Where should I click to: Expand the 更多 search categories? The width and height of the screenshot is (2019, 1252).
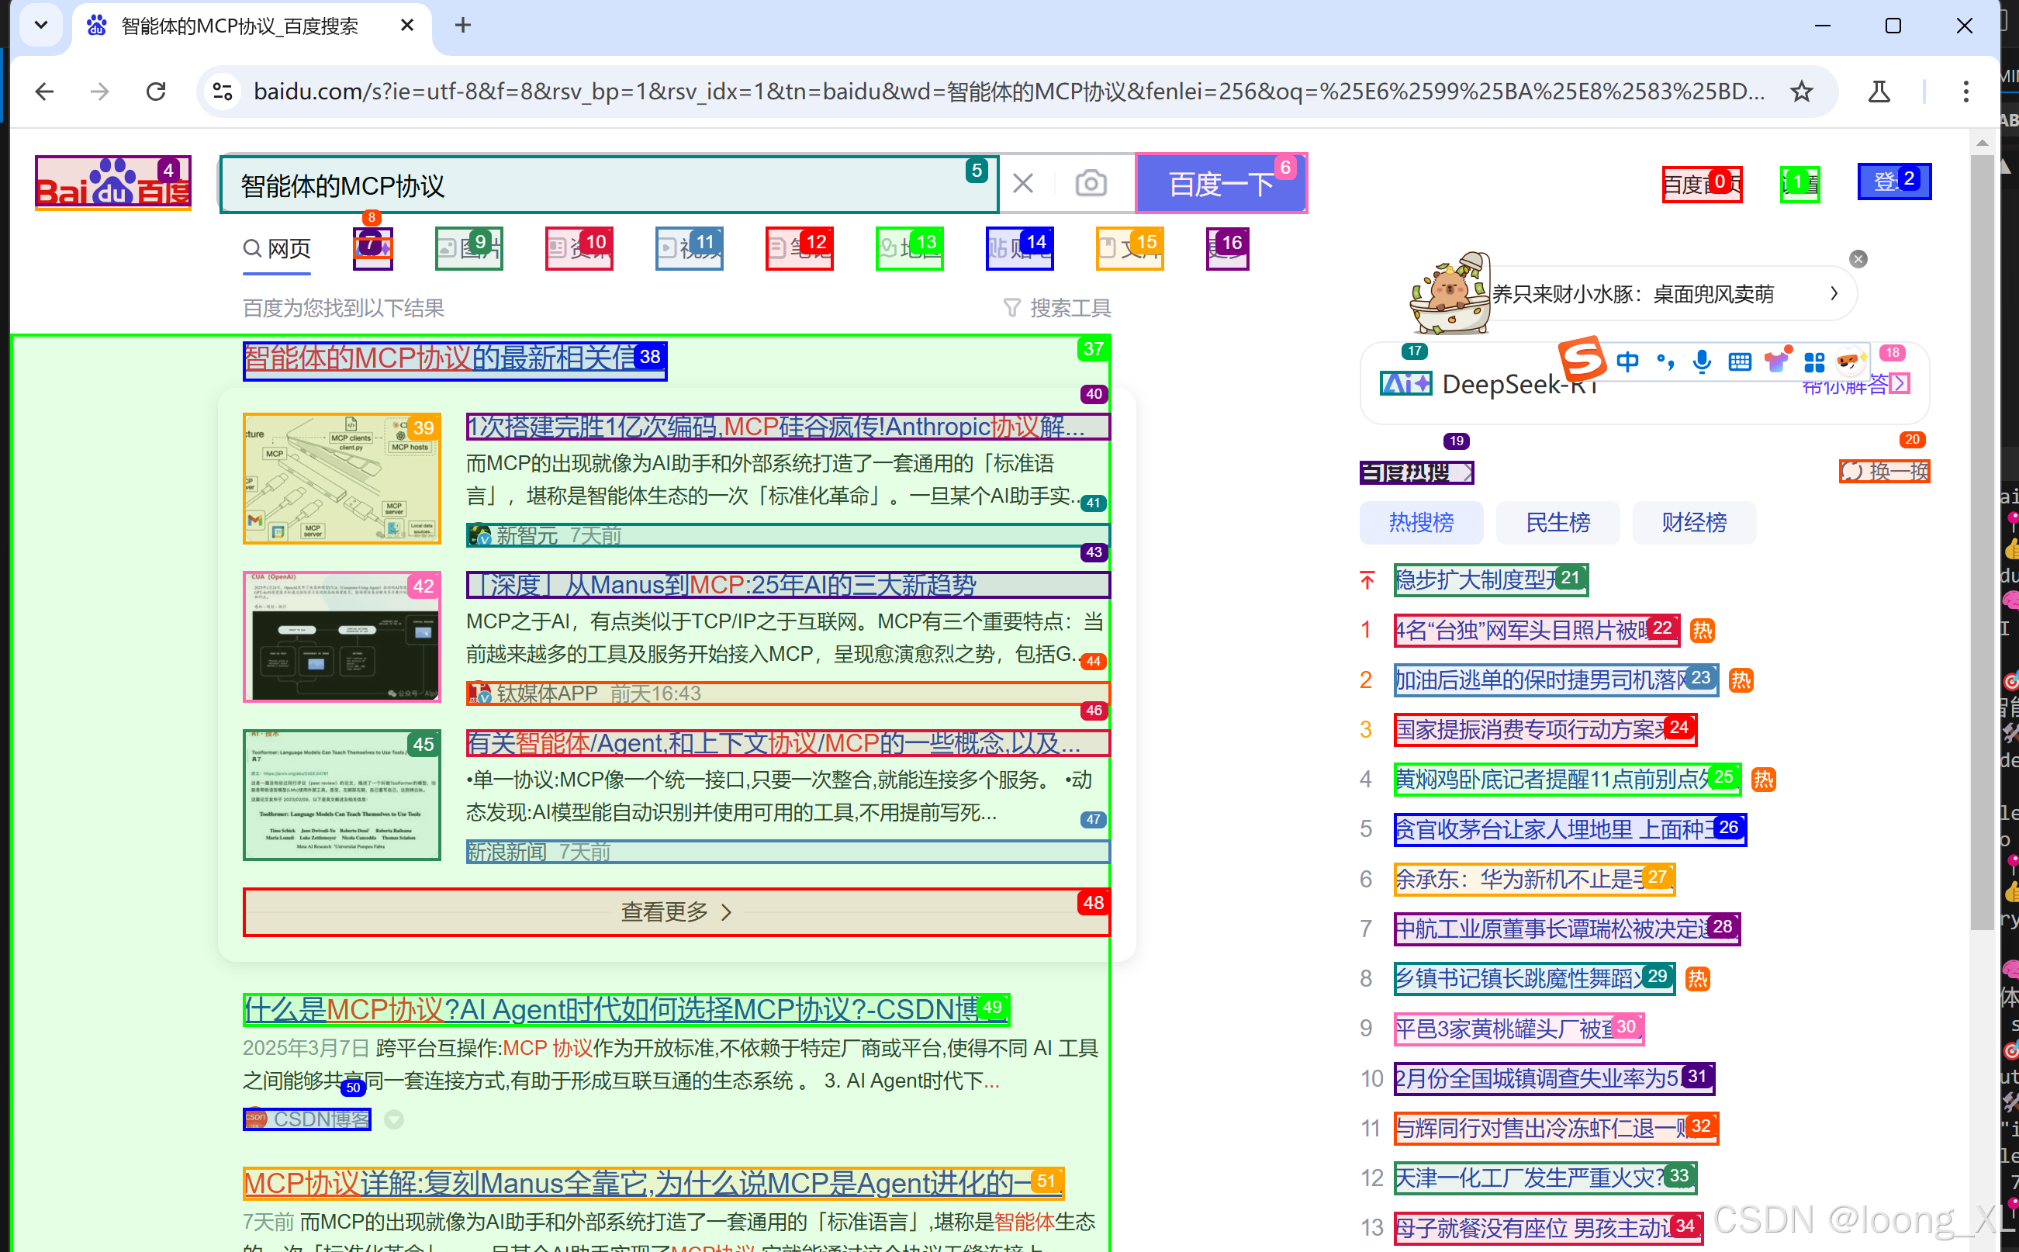(x=1227, y=248)
